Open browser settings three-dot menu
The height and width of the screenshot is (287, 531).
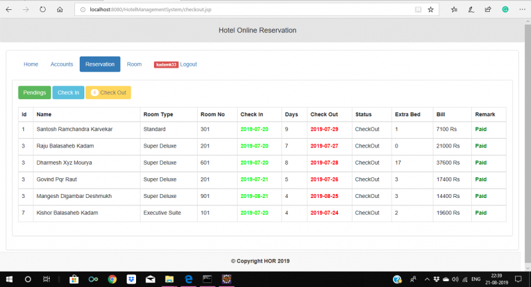(521, 10)
